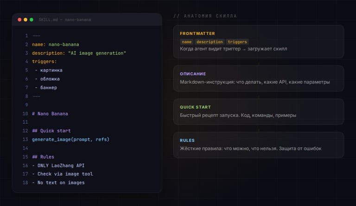Select the 'обложка' trigger line
356x206 pixels.
pyautogui.click(x=47, y=79)
